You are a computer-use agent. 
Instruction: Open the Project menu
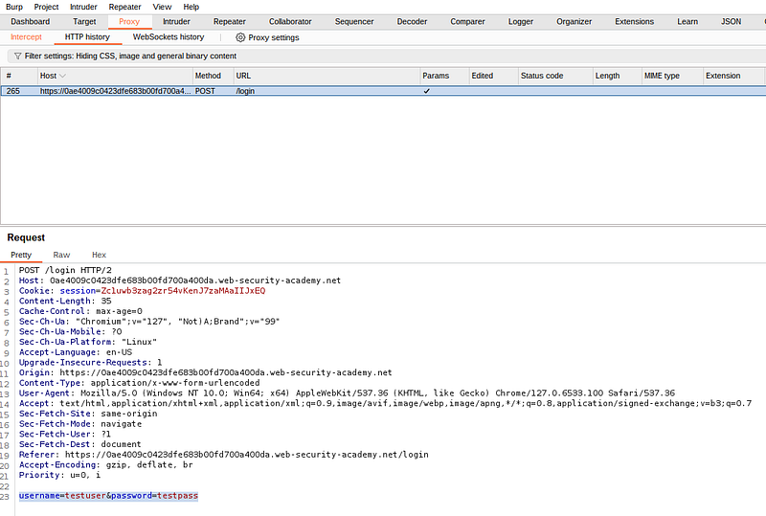(46, 7)
